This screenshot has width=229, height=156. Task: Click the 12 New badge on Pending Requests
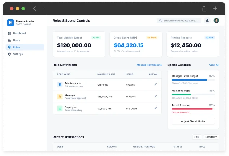pos(210,38)
